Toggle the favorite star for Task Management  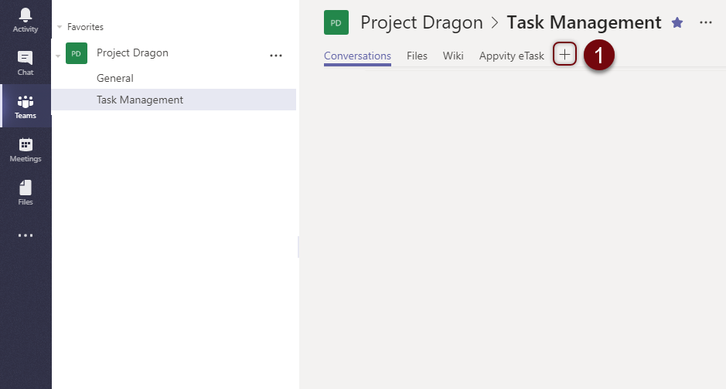pyautogui.click(x=677, y=23)
